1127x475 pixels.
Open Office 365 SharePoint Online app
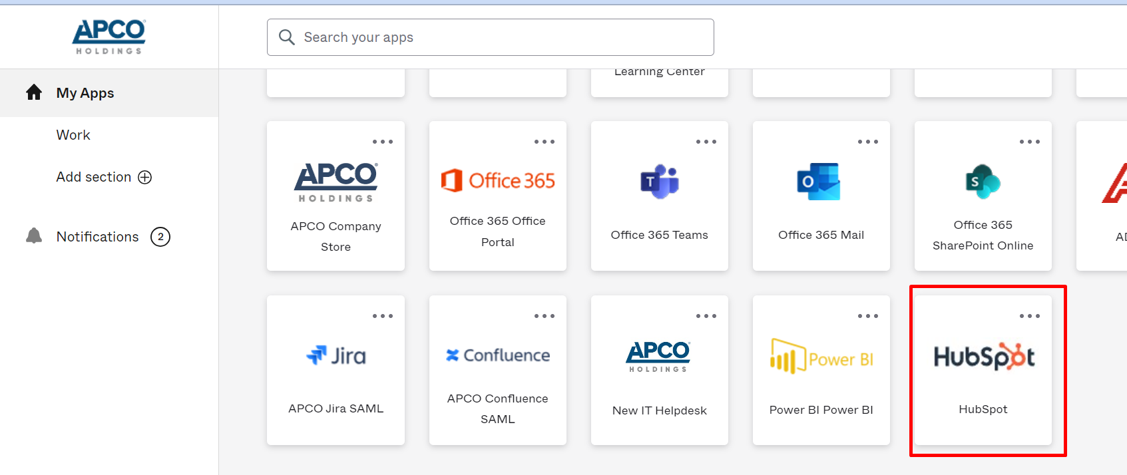coord(983,196)
